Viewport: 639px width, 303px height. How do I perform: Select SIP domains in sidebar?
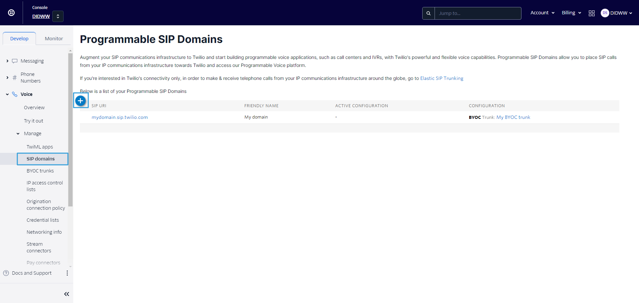pos(43,159)
